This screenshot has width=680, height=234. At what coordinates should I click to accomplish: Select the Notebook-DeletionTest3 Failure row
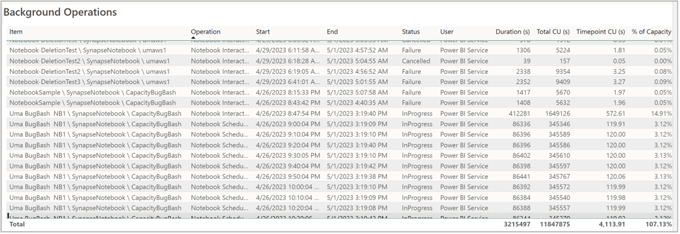(x=340, y=82)
